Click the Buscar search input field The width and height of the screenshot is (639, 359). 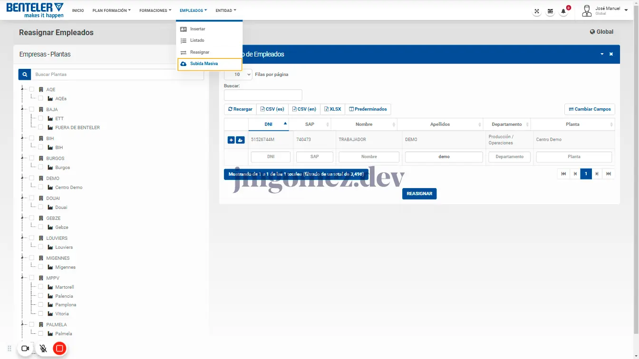coord(263,95)
